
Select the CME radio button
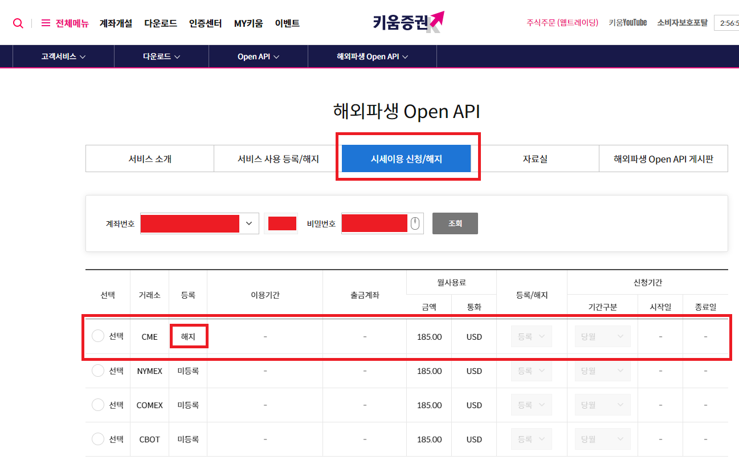pos(98,336)
